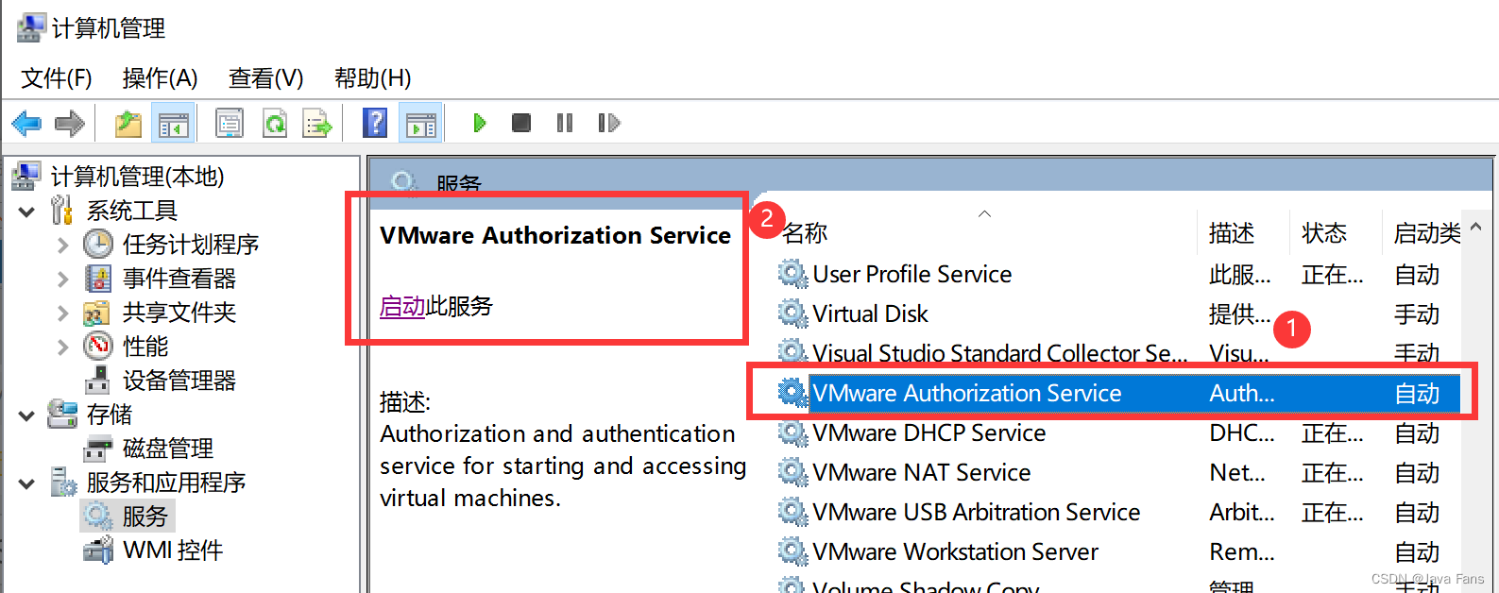
Task: Click the restart service toolbar icon
Action: click(608, 123)
